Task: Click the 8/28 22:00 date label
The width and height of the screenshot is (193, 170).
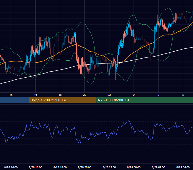Action: (x=109, y=167)
